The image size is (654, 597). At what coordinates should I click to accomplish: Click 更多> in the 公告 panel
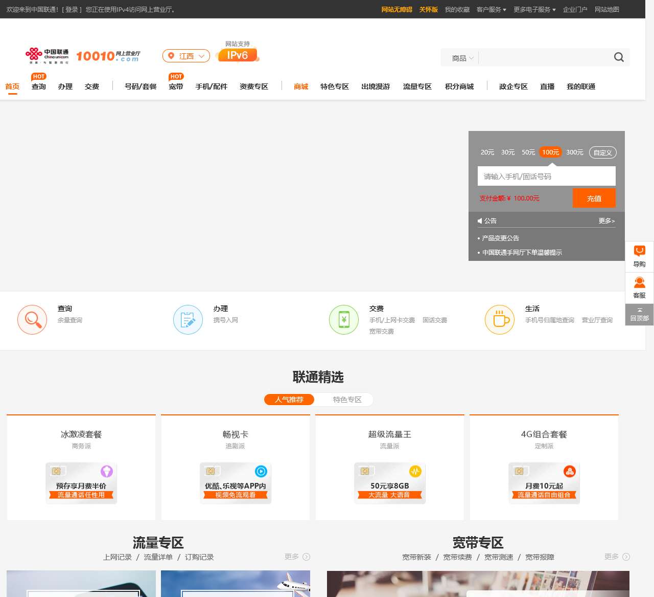(607, 220)
